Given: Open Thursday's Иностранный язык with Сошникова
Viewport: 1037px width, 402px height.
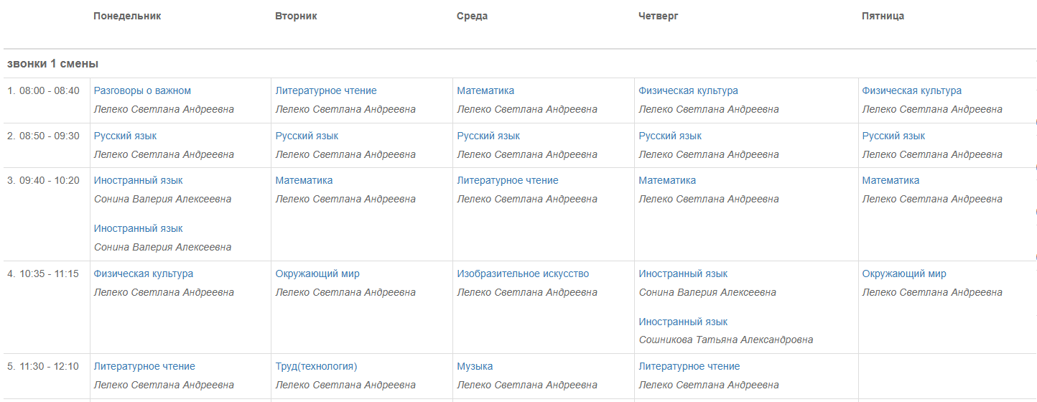Looking at the screenshot, I should 683,322.
